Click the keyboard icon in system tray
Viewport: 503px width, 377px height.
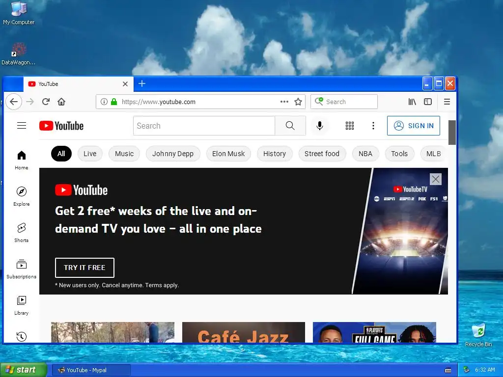tap(448, 370)
